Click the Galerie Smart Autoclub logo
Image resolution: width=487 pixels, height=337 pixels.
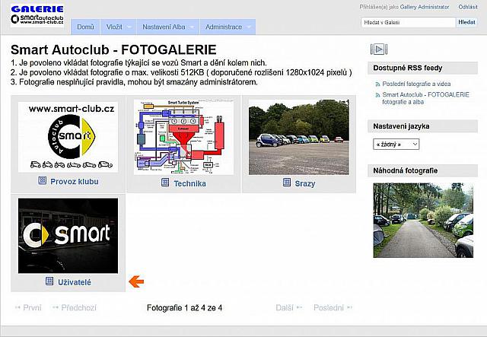click(37, 15)
